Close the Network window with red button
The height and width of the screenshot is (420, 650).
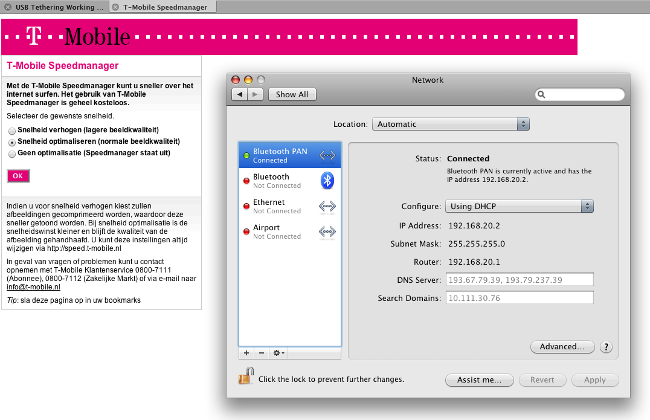[x=236, y=80]
